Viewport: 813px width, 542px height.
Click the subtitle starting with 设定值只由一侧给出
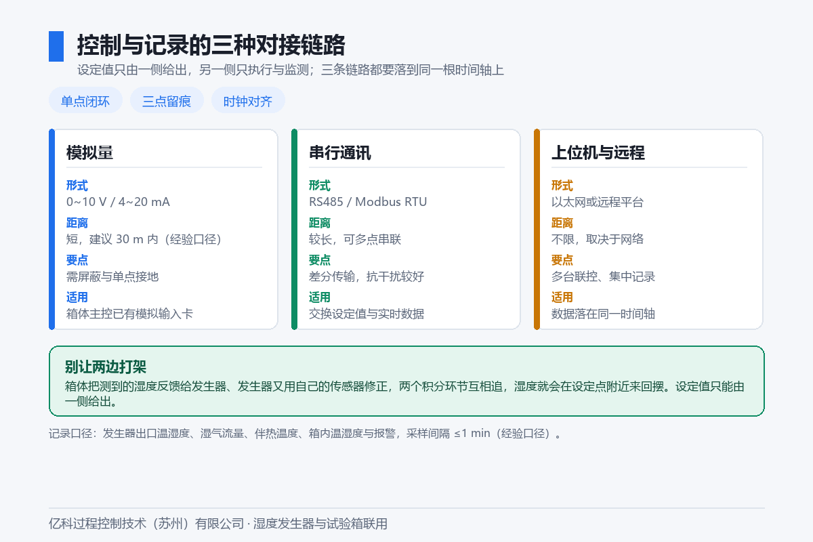[291, 70]
